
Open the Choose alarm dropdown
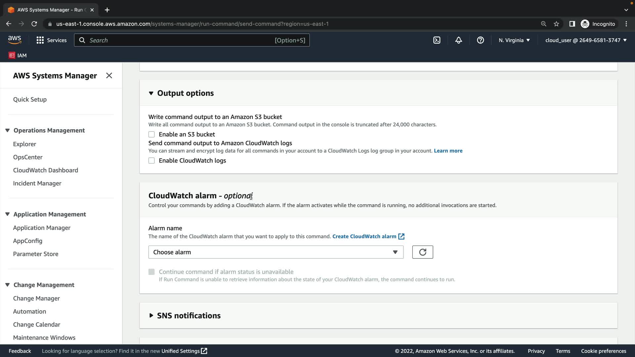coord(275,252)
